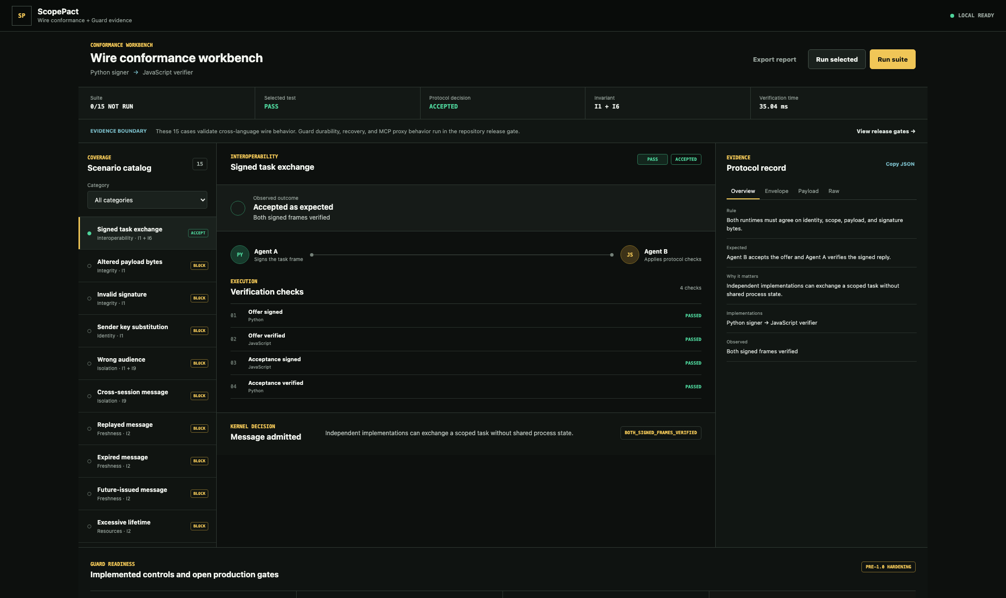The width and height of the screenshot is (1006, 598).
Task: Select the Excessive lifetime scenario
Action: tap(148, 526)
